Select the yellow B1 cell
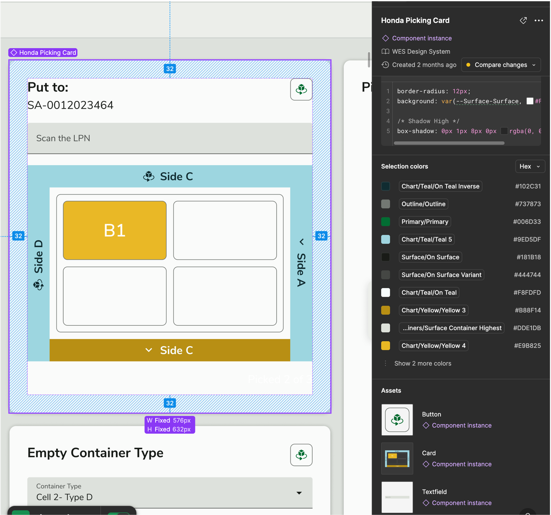The image size is (551, 515). click(x=115, y=230)
